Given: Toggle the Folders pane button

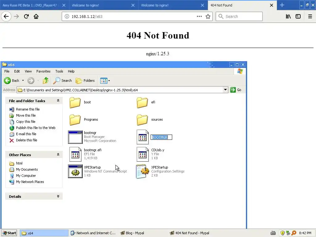Looking at the screenshot, I should tap(85, 81).
